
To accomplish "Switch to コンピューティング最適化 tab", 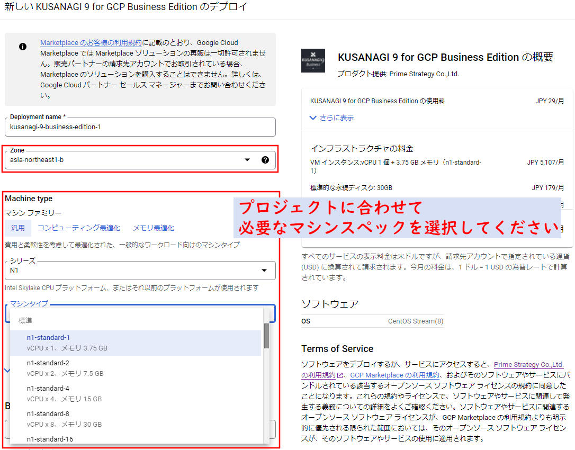I will tap(79, 228).
